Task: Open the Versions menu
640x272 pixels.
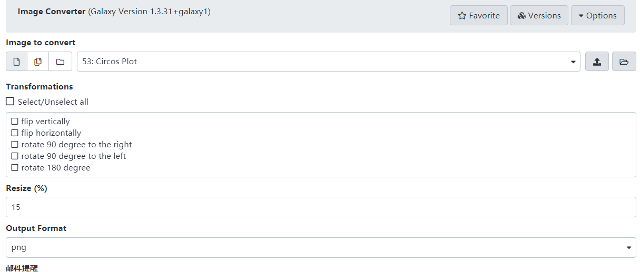Action: tap(539, 15)
